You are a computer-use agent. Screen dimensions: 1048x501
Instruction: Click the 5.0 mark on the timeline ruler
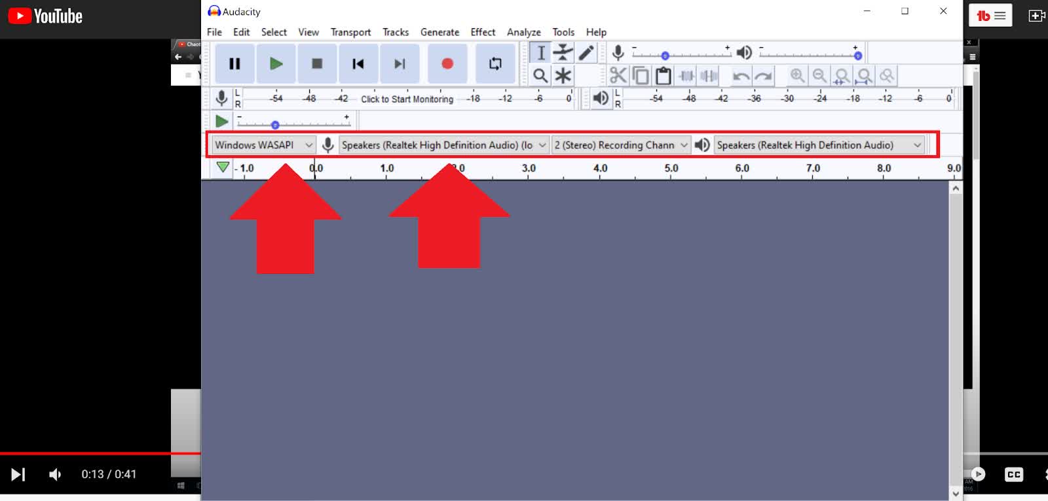(671, 168)
